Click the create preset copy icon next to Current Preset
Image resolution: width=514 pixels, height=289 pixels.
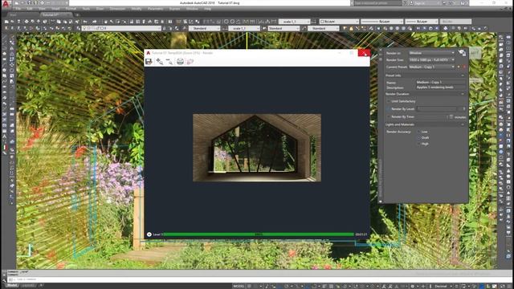459,67
